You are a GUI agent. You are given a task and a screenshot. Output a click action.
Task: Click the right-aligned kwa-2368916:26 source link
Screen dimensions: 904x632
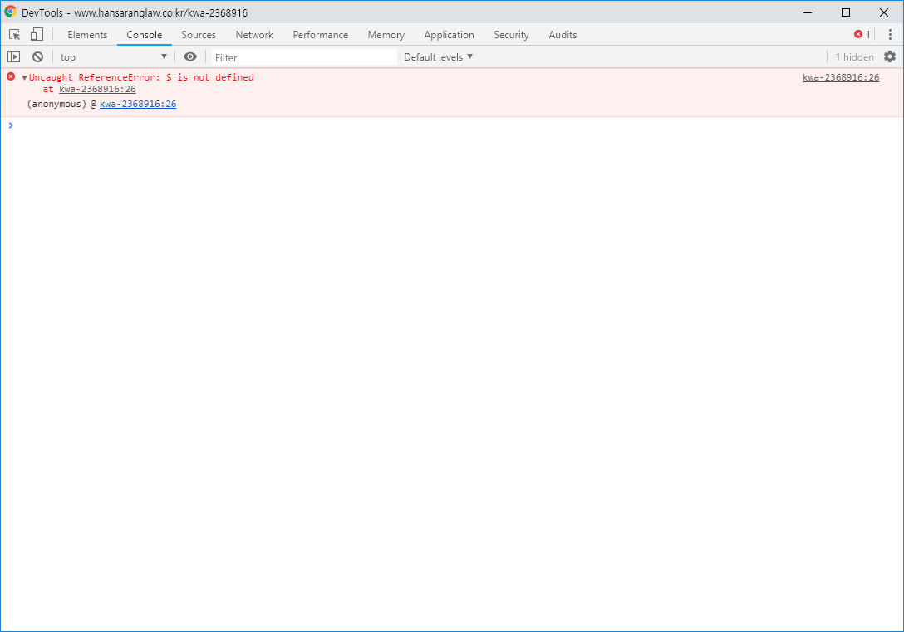(x=840, y=78)
